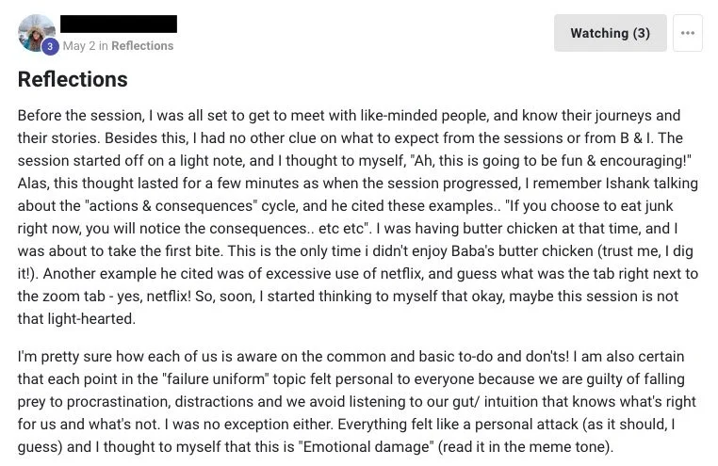Open the three-dot more options menu
This screenshot has width=718, height=466.
[x=687, y=33]
